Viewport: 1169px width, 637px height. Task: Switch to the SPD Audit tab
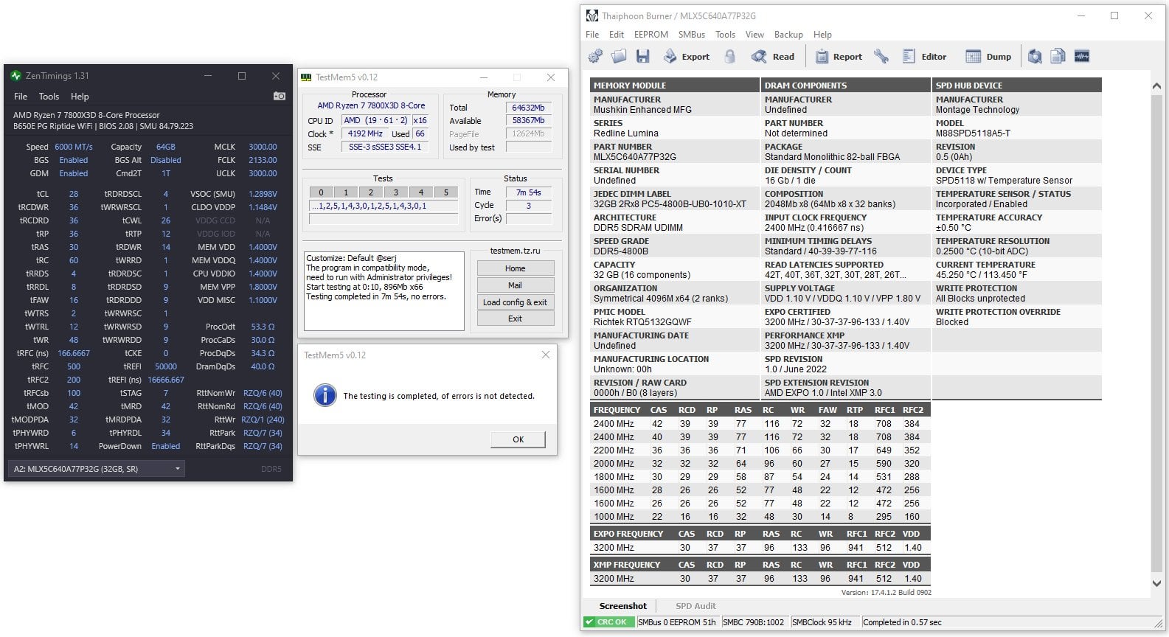(x=695, y=606)
